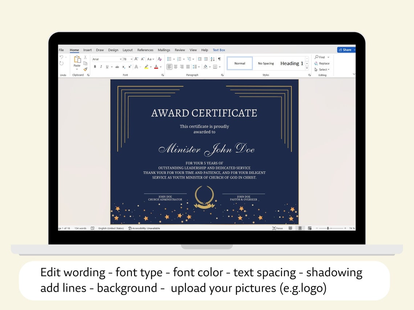
Task: Open the Font Color swatch
Action: click(156, 67)
